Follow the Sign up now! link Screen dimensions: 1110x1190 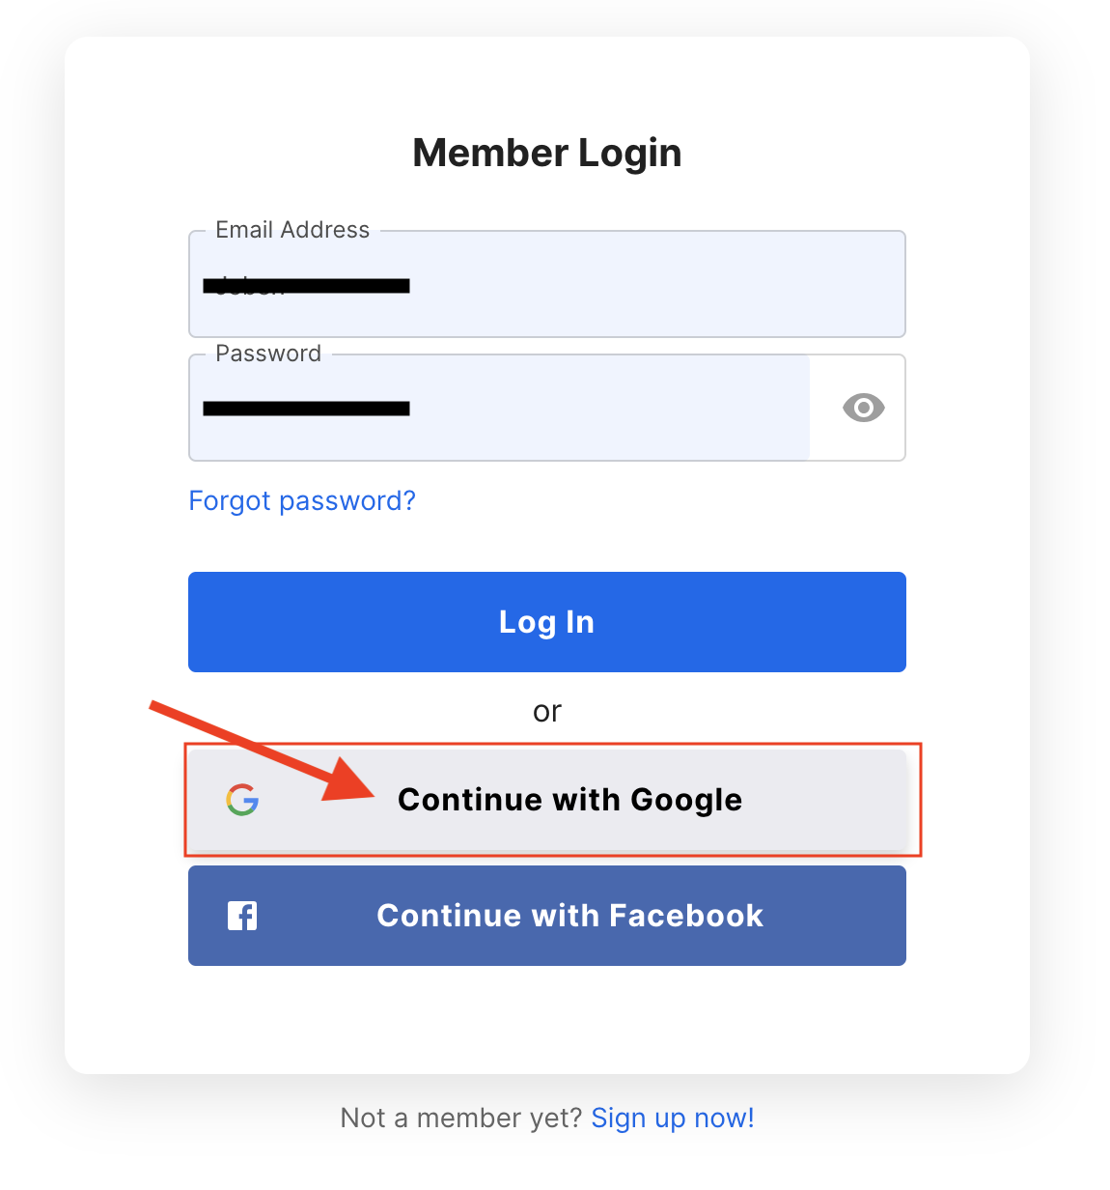coord(673,1118)
